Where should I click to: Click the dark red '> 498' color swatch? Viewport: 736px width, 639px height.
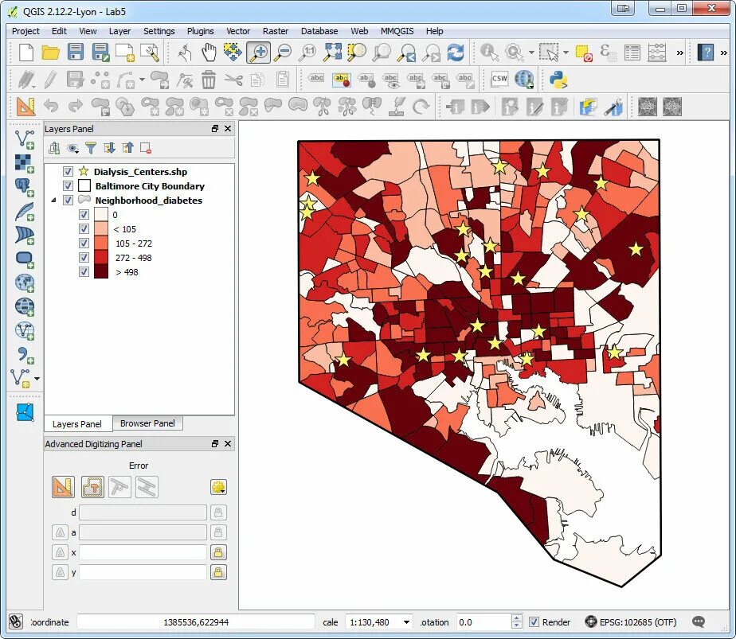[x=101, y=271]
